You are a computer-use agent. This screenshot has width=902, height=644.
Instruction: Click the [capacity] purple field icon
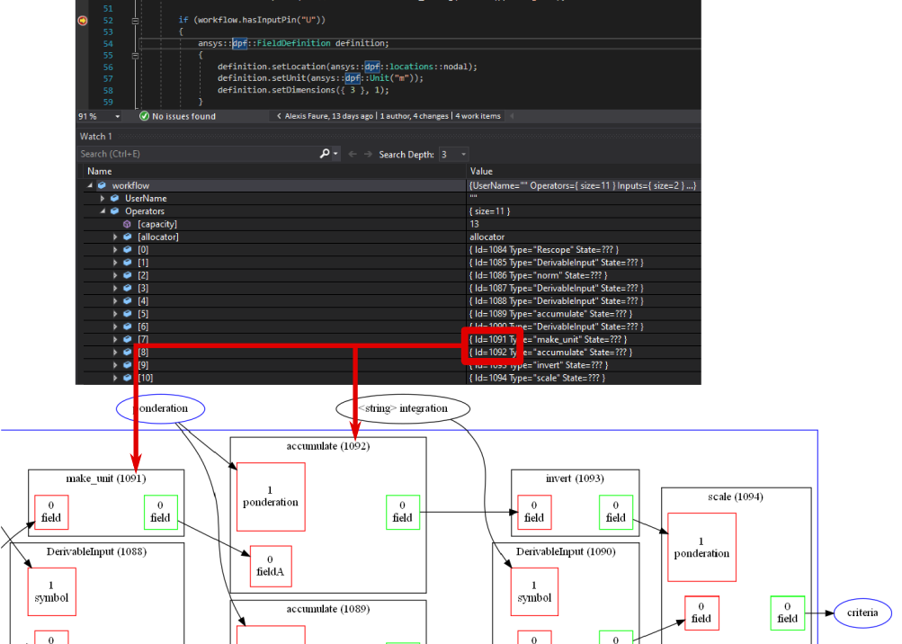127,225
